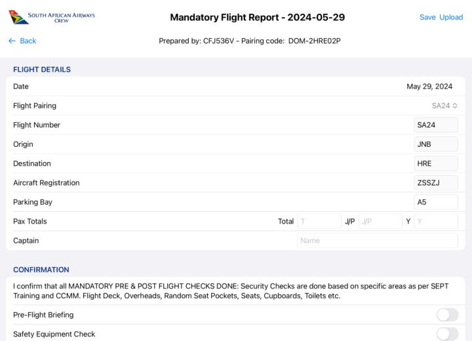Click the Parking Bay field
The height and width of the screenshot is (341, 472).
436,202
